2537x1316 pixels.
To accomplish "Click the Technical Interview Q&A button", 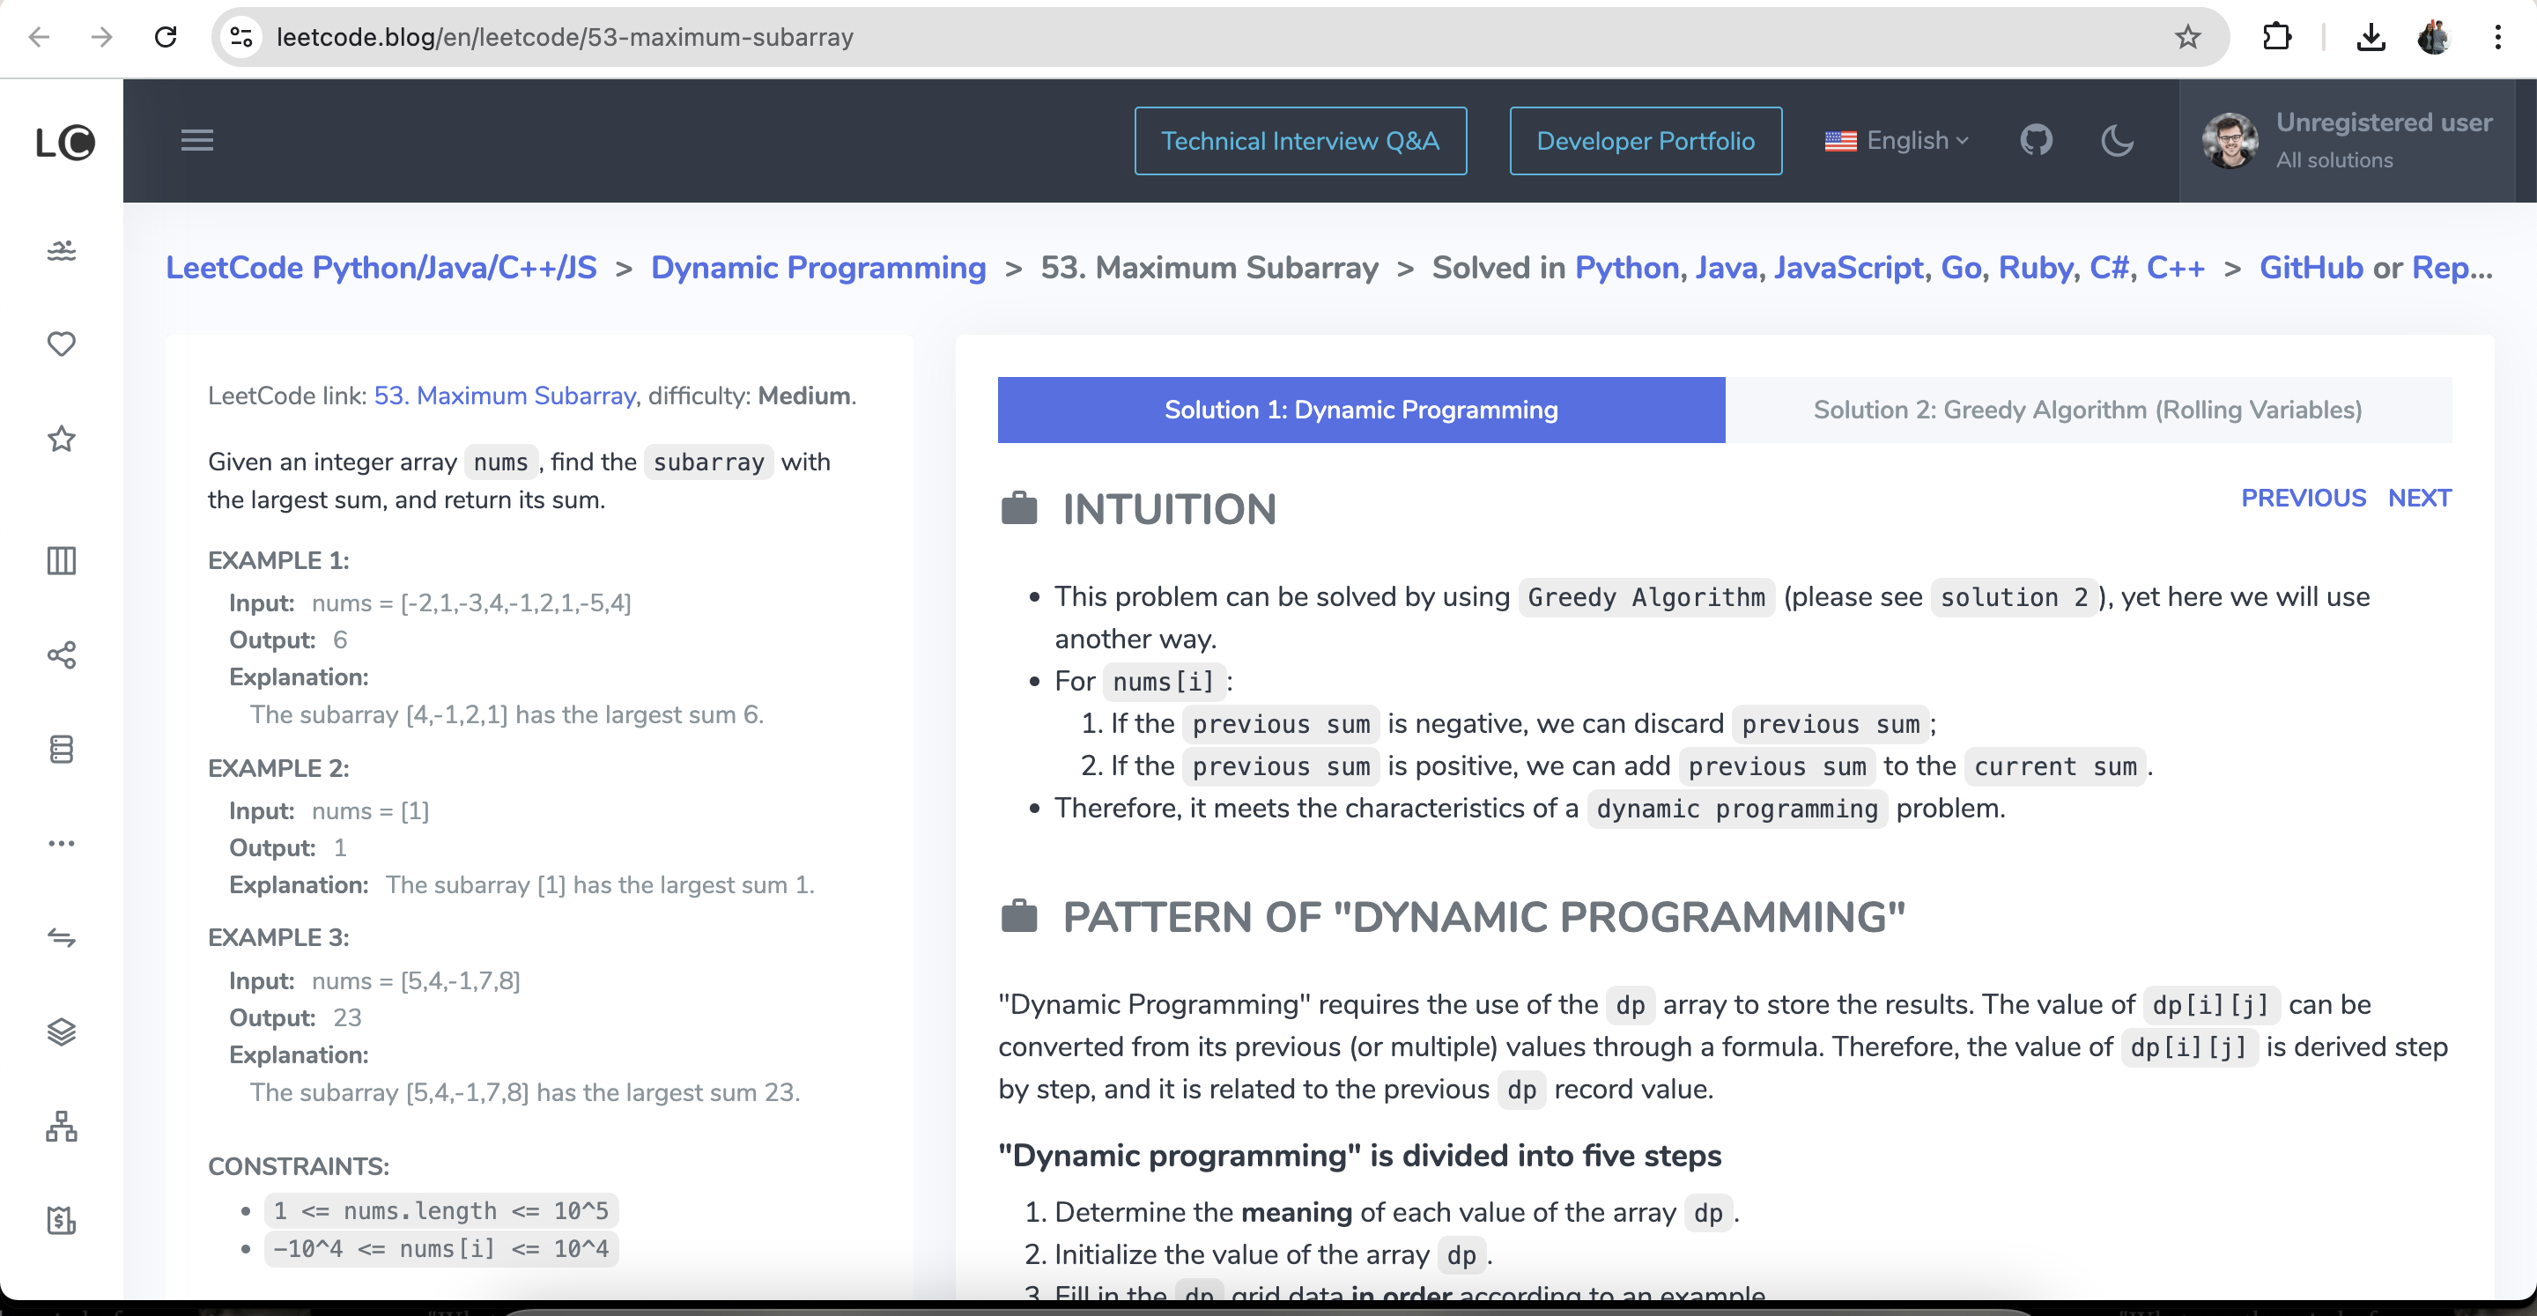I will point(1299,141).
